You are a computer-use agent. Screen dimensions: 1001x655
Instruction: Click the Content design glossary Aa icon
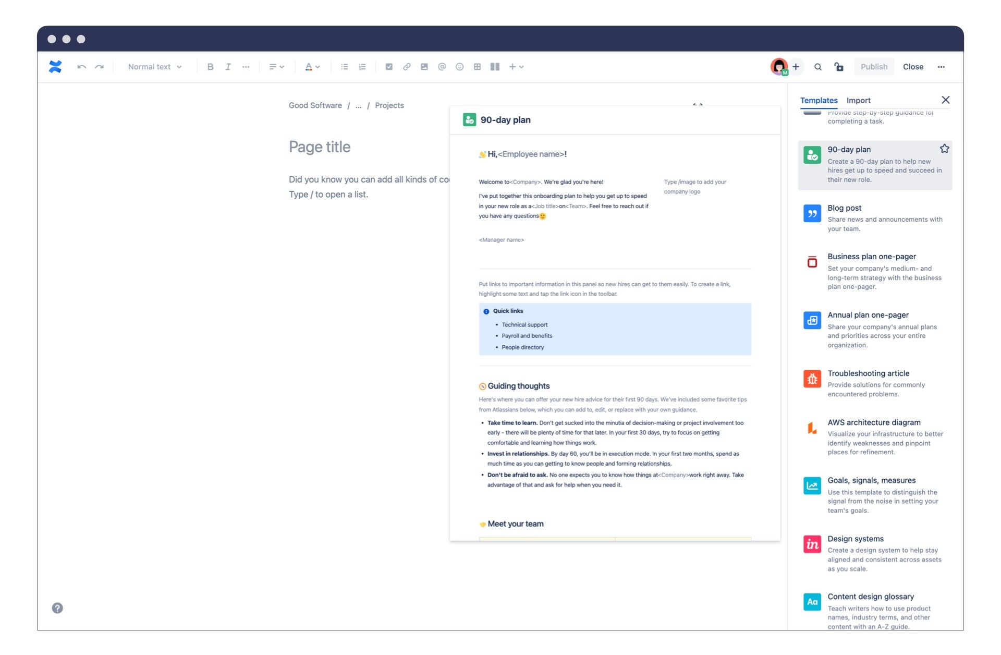pos(812,602)
